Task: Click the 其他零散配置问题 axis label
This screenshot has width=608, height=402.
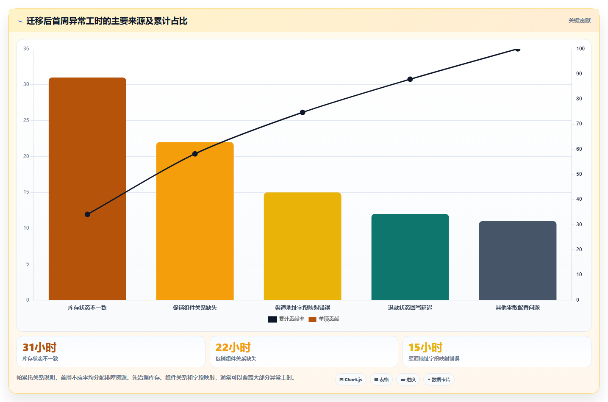Action: click(518, 308)
